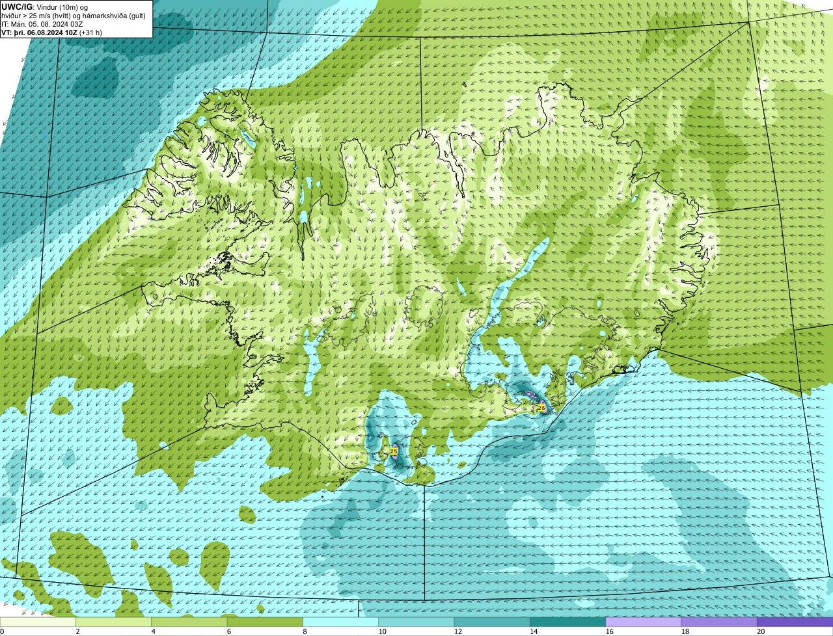This screenshot has width=833, height=636.
Task: Click the '0' label on the wind scale
Action: click(2, 631)
